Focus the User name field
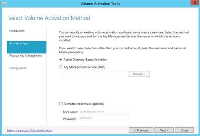The image size is (200, 136). [x=104, y=112]
